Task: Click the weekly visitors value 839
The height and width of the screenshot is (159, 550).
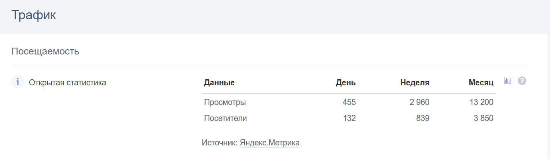Action: pyautogui.click(x=422, y=119)
